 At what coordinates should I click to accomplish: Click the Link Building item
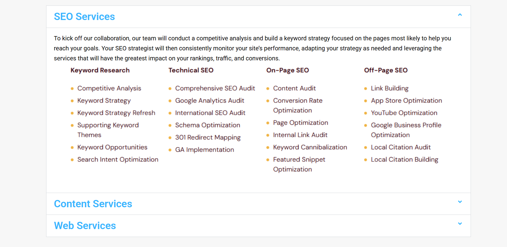pos(390,88)
